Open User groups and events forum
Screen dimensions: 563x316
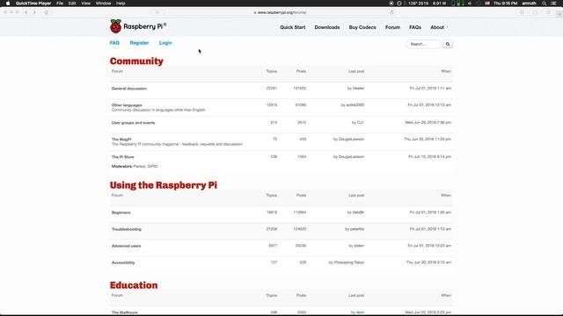coord(133,123)
